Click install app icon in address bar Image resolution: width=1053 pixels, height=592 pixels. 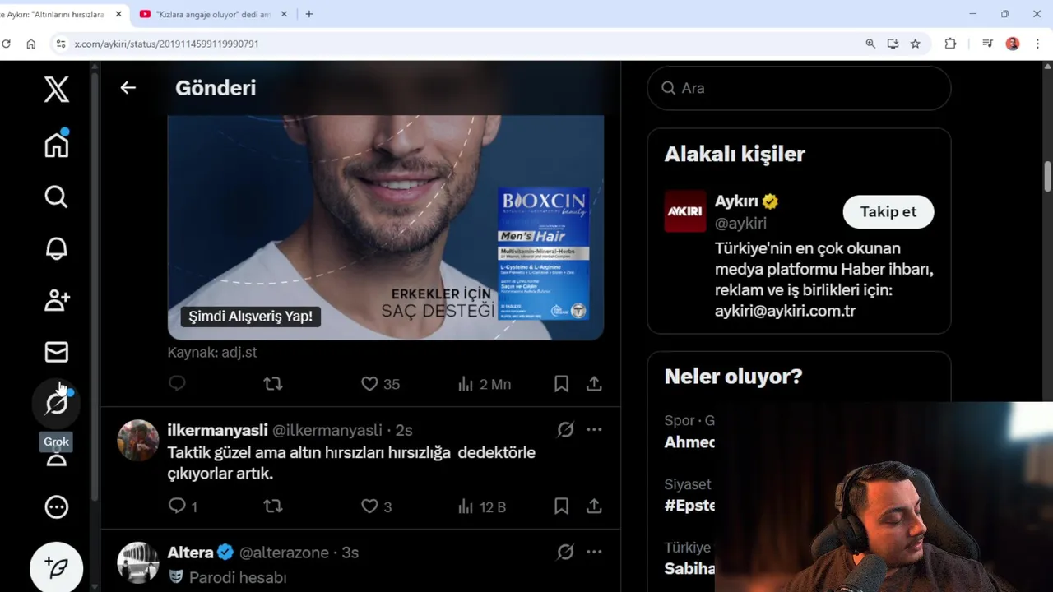tap(893, 44)
